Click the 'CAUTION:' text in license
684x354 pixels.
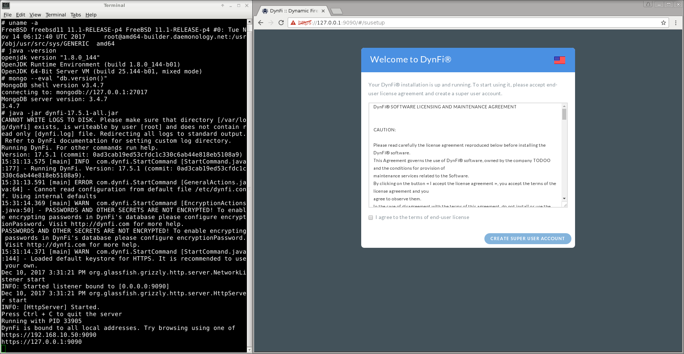click(385, 130)
